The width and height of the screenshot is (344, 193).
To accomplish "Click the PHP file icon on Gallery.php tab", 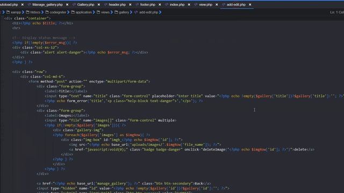I will tap(74, 5).
